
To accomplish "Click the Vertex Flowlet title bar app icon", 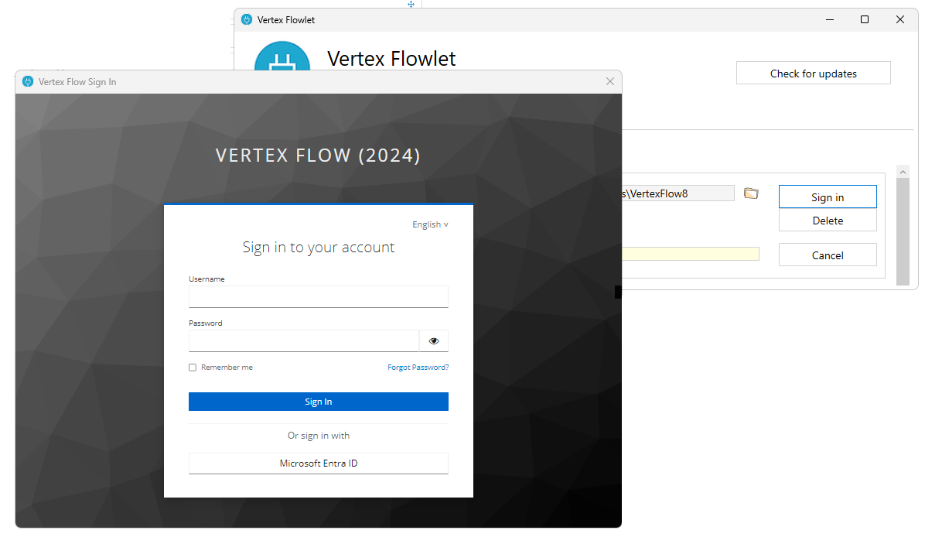I will (247, 20).
